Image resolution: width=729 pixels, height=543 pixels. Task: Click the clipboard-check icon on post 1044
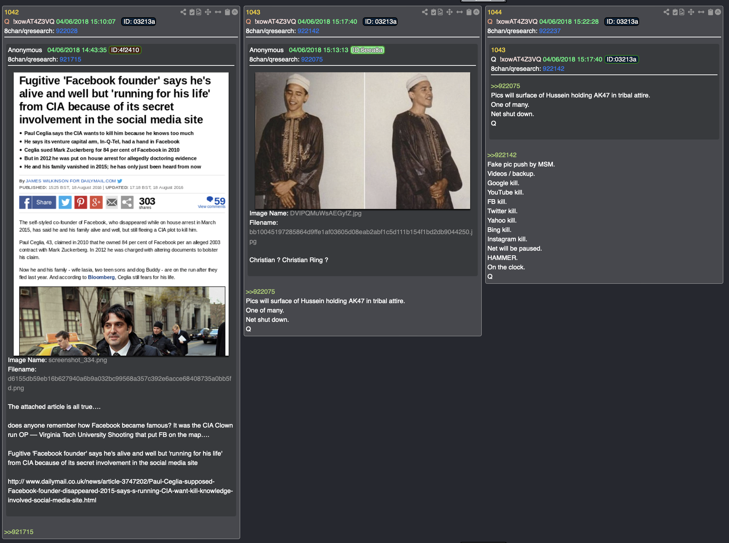coord(675,12)
